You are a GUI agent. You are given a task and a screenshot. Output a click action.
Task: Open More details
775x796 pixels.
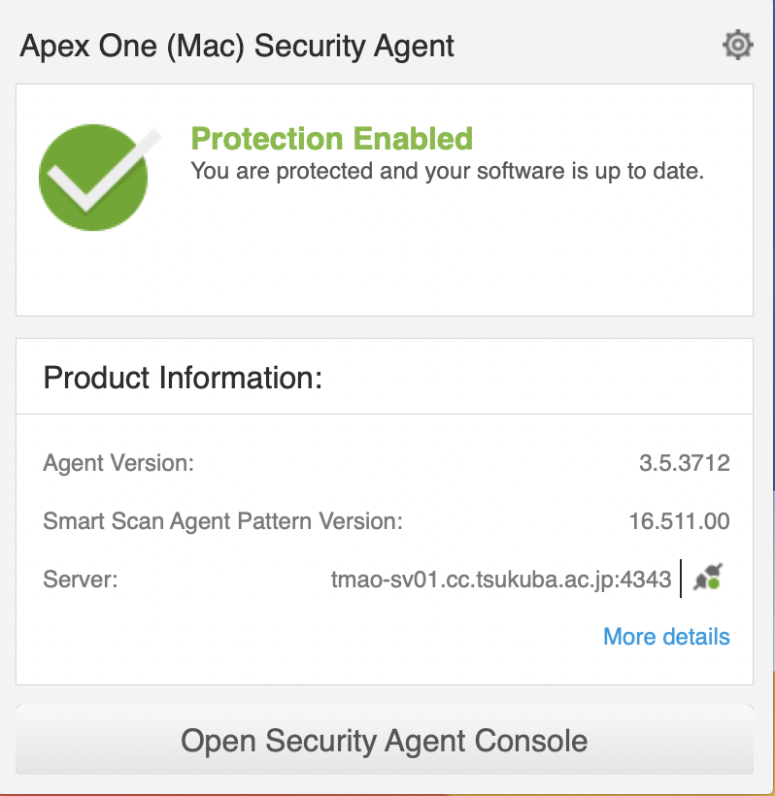coord(665,637)
